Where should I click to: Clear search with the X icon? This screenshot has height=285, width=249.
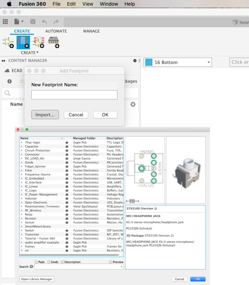coord(31,267)
